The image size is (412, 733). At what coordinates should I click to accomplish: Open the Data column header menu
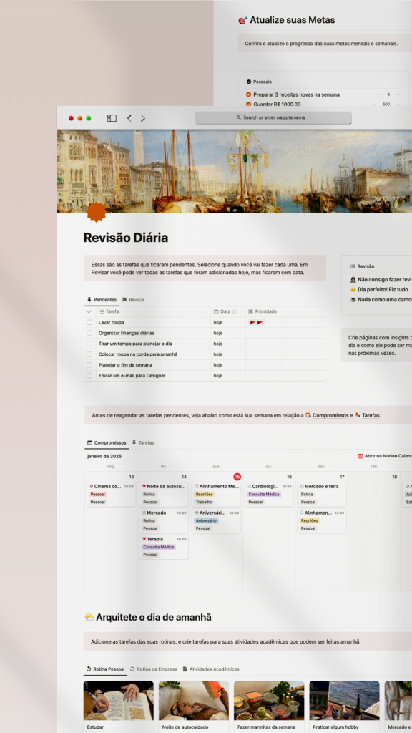(228, 312)
